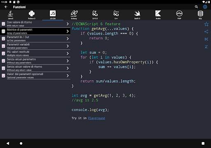This screenshot has width=211, height=148.
Task: Open the 'Parametri In / Out' topic
Action: click(x=35, y=39)
